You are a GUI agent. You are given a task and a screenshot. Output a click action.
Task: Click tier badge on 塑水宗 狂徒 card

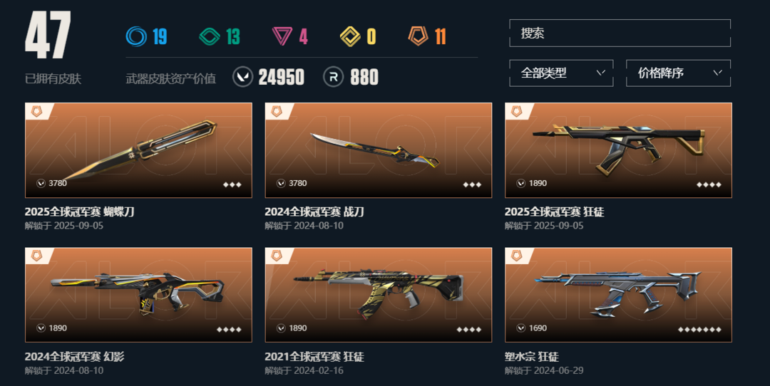click(x=517, y=256)
